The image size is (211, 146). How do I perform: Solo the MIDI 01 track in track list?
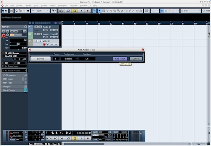coord(40,41)
